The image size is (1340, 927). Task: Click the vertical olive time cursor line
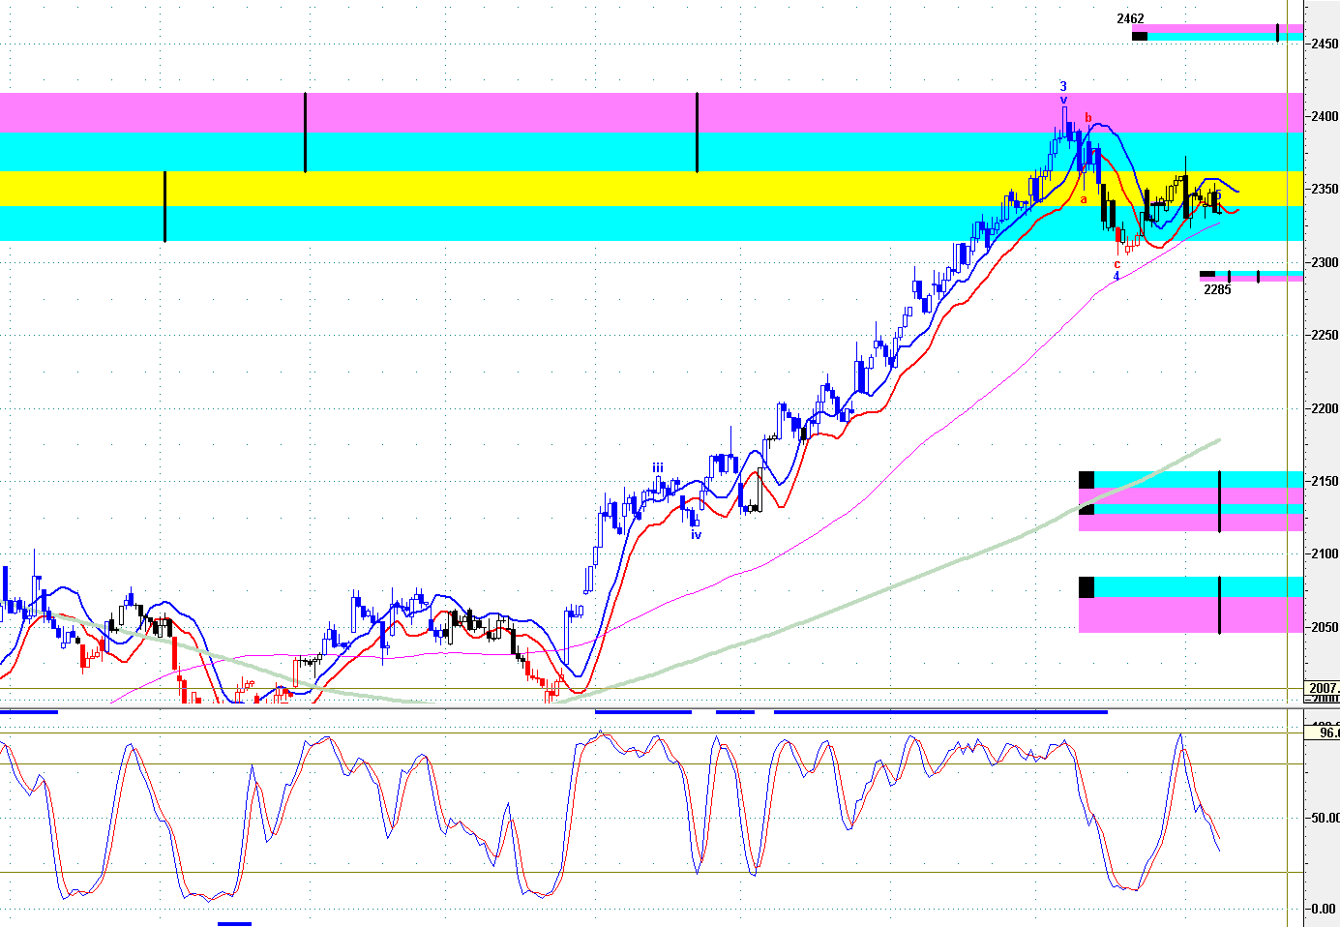1287,387
